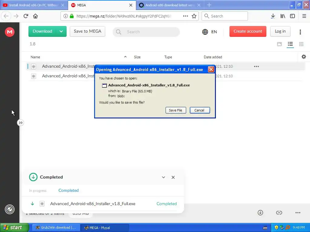Open the Windows start button

pos(14,227)
